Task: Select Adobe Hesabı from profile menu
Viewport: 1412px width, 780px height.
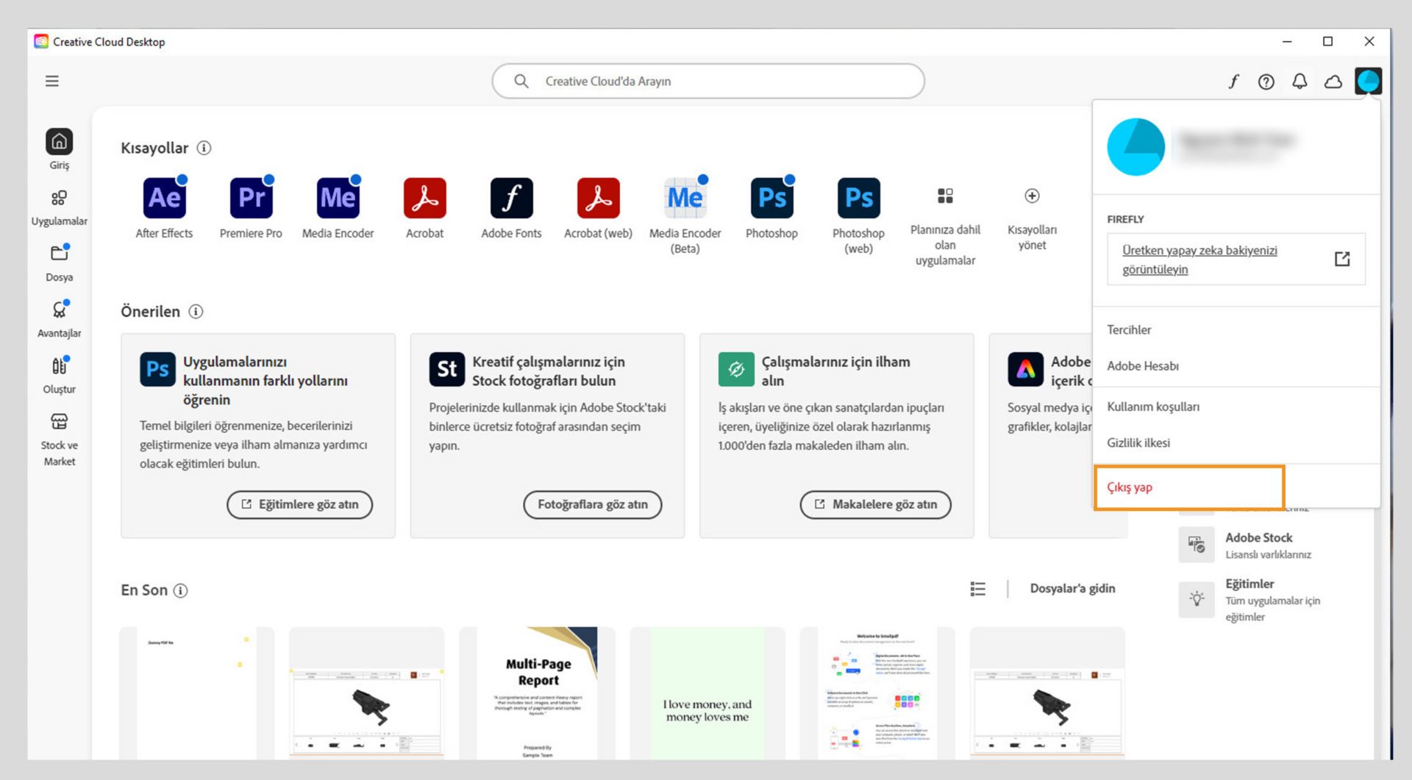Action: [x=1143, y=366]
